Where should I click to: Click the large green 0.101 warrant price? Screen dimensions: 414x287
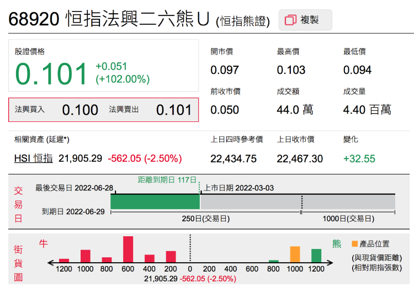51,74
